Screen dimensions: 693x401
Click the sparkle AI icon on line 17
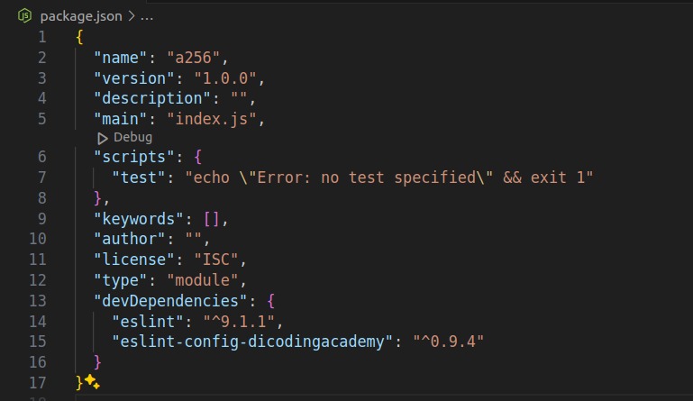(x=92, y=383)
